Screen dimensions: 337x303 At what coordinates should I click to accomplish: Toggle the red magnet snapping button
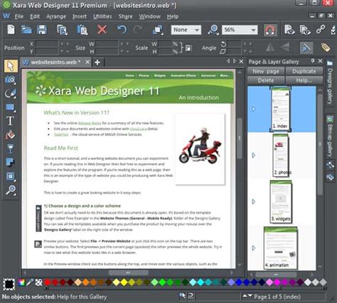click(270, 30)
